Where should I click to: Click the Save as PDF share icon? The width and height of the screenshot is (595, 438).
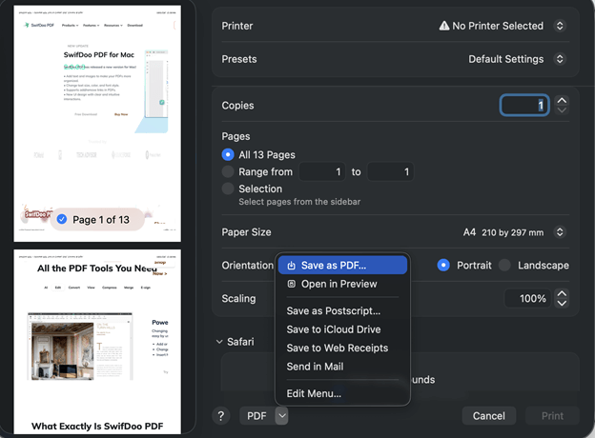click(x=291, y=266)
